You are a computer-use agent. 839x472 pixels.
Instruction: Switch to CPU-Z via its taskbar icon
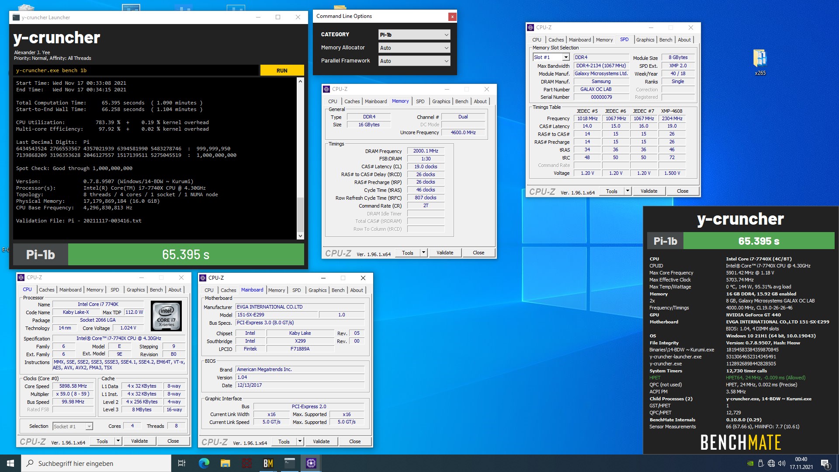pyautogui.click(x=311, y=463)
